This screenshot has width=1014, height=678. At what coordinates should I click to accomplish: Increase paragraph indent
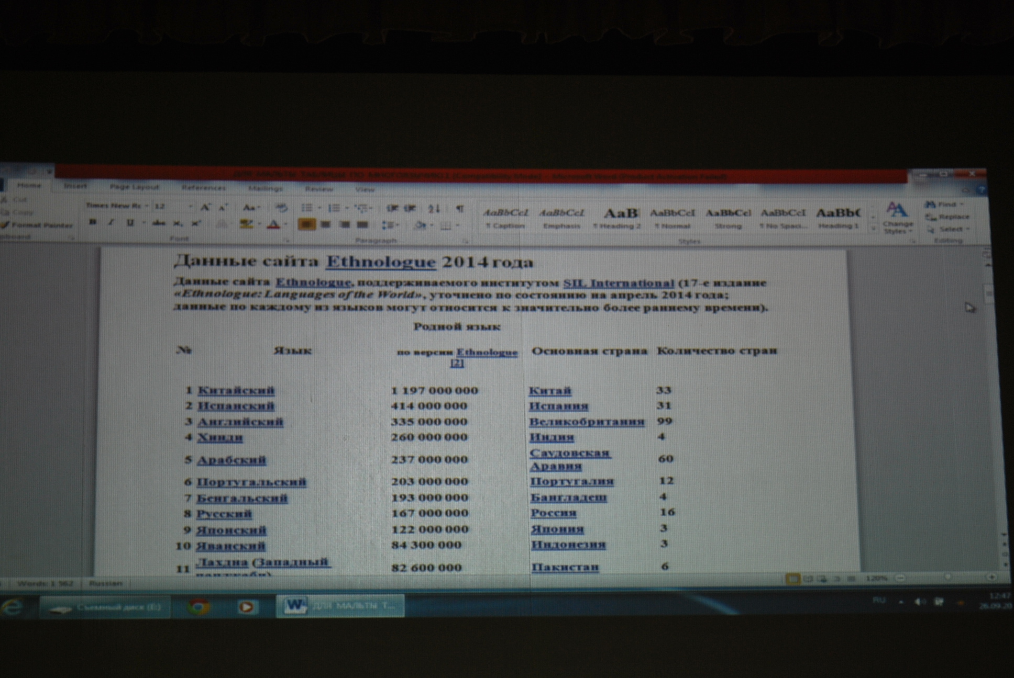(x=410, y=209)
